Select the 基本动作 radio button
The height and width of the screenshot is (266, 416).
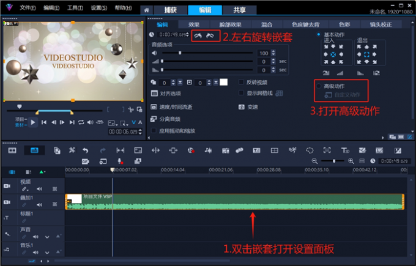point(319,34)
